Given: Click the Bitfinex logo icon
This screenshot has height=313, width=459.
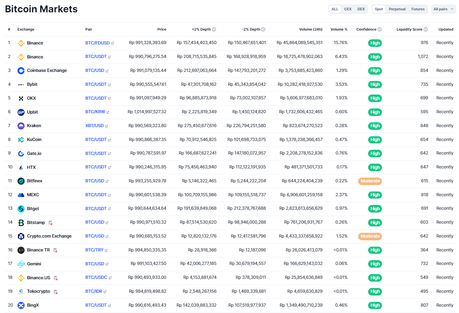Looking at the screenshot, I should pyautogui.click(x=21, y=181).
